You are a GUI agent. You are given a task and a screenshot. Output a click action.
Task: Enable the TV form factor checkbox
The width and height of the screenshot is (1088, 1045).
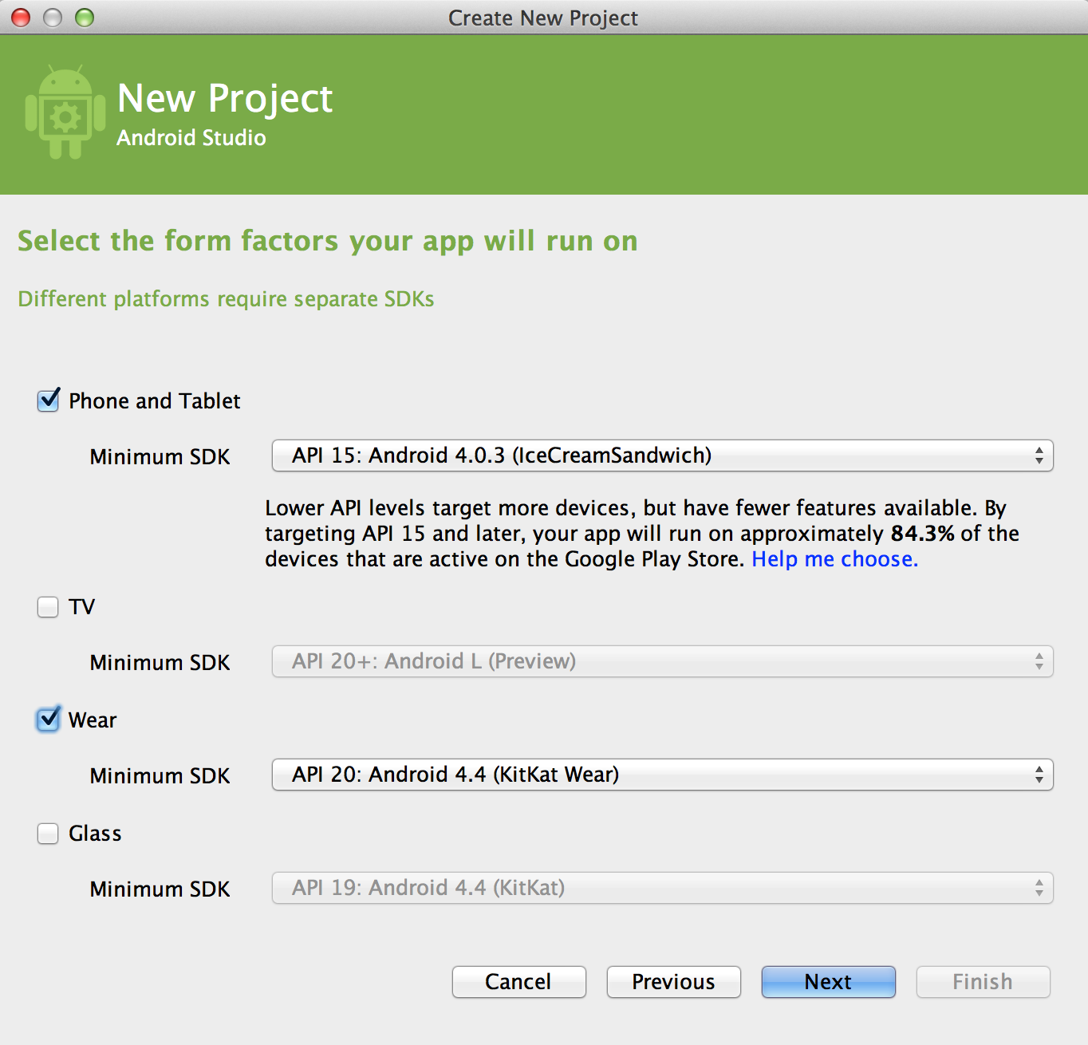click(x=48, y=607)
